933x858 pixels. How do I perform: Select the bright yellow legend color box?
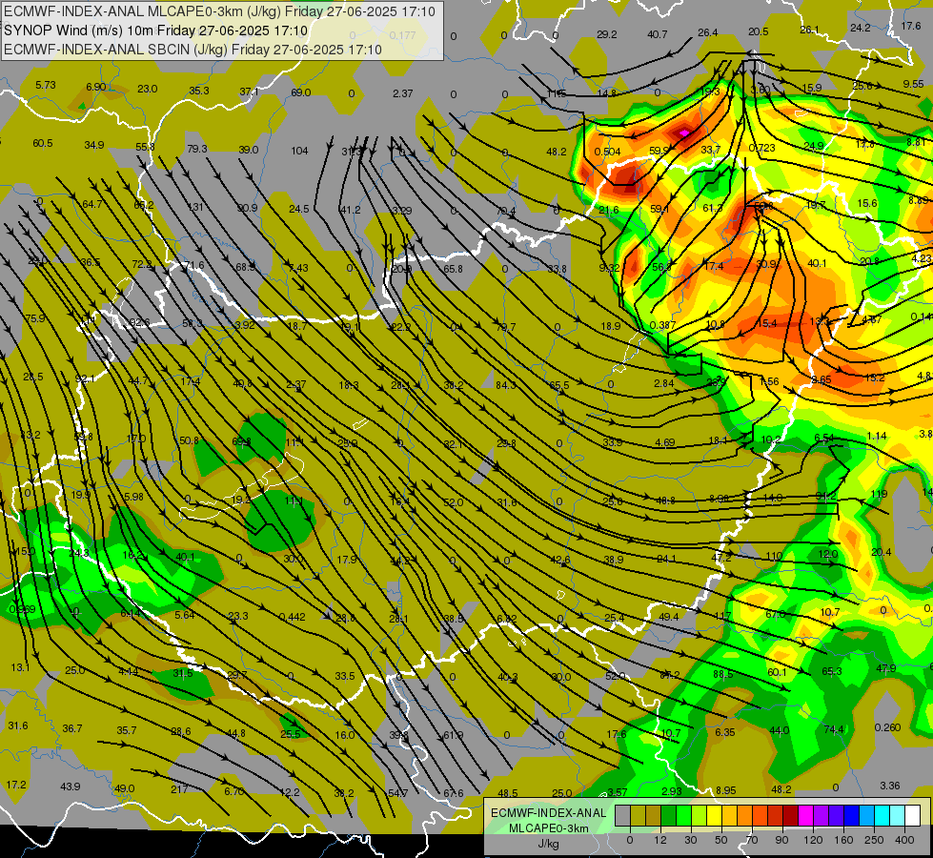[714, 815]
